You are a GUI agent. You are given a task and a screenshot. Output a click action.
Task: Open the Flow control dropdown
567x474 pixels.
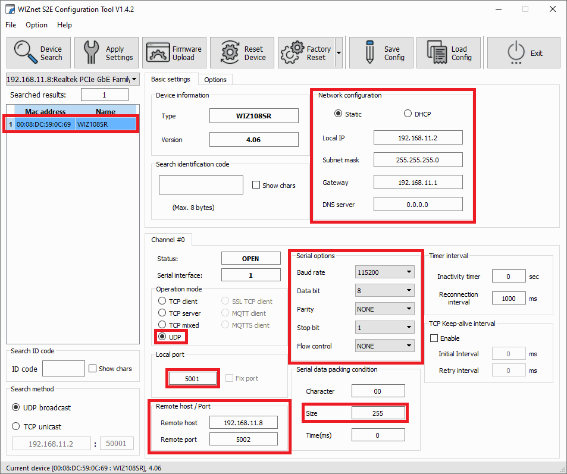tap(384, 346)
